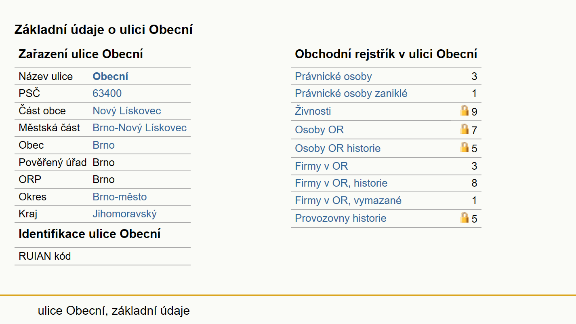Show Firmy v OR list
576x324 pixels.
pyautogui.click(x=322, y=166)
